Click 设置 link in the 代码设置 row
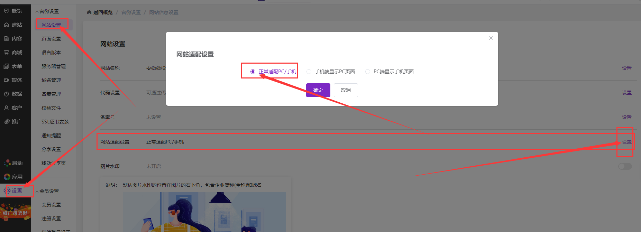 627,93
